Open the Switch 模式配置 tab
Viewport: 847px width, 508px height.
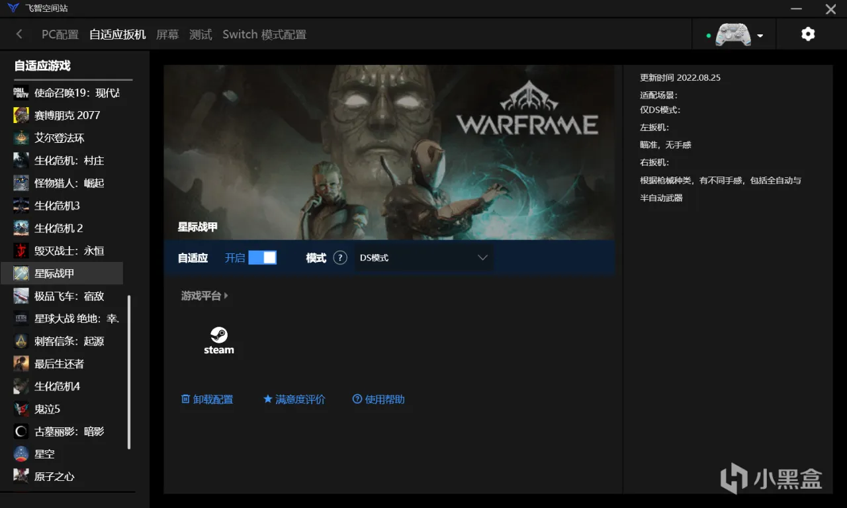click(265, 34)
